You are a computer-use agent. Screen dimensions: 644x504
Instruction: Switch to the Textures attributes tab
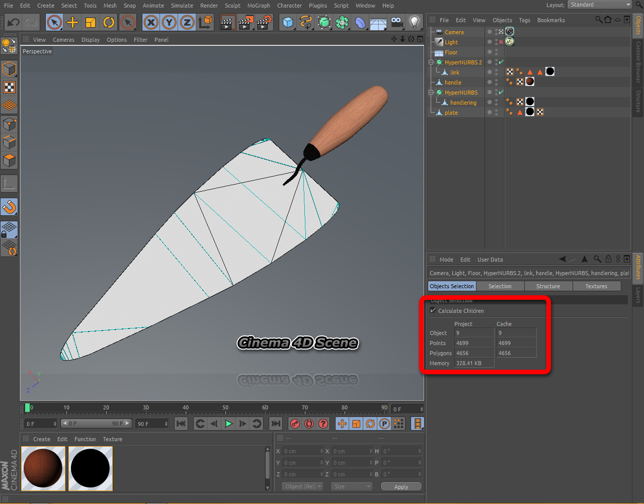[x=596, y=286]
